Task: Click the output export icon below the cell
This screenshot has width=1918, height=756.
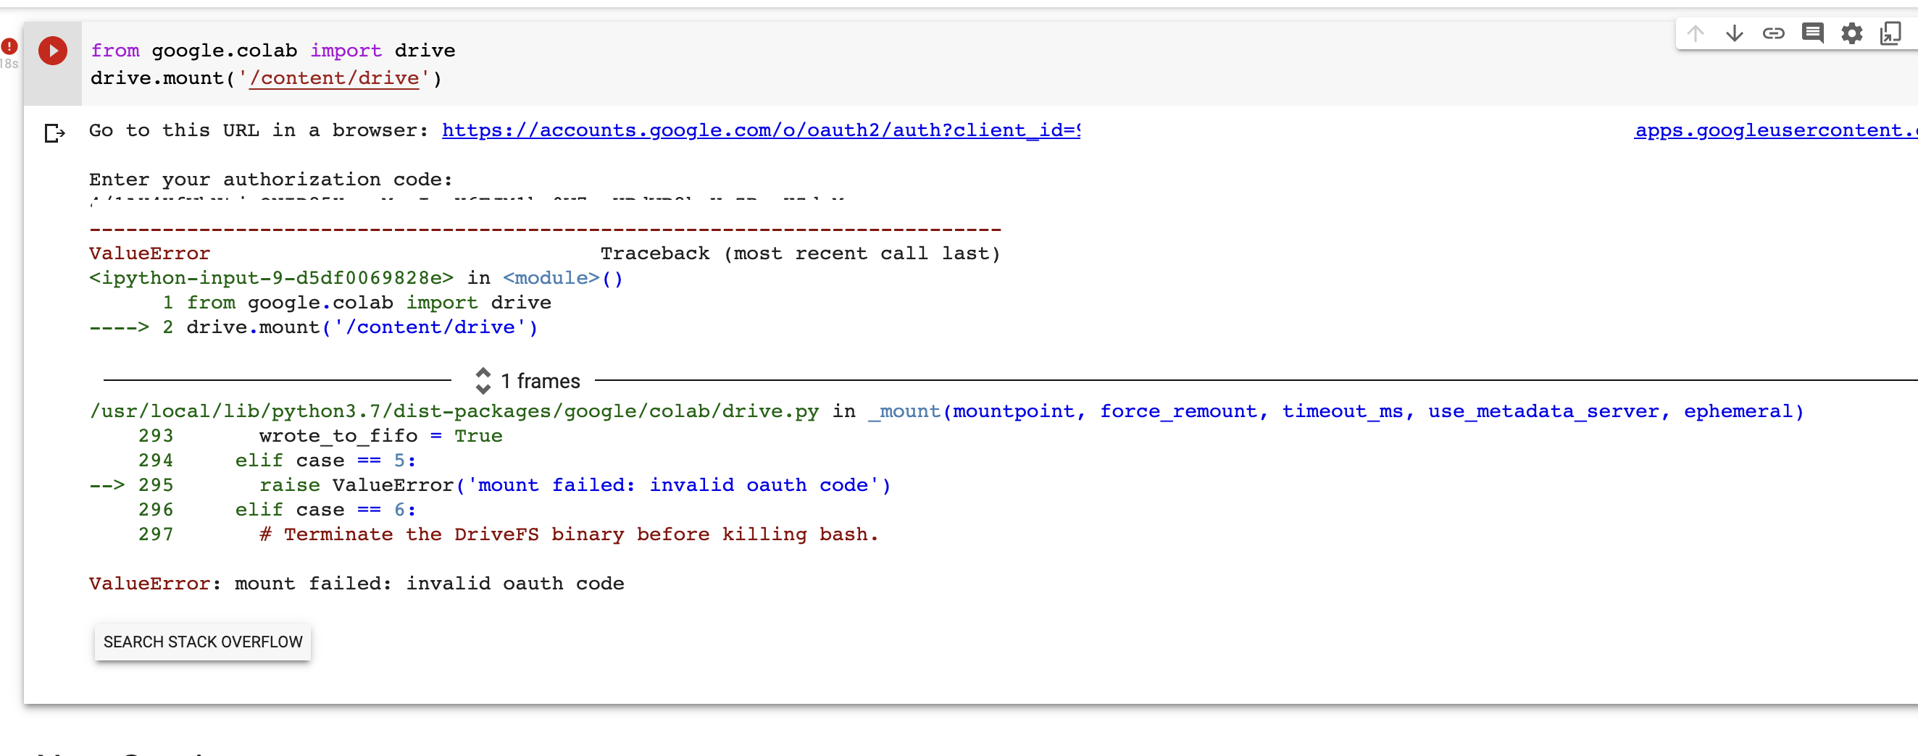Action: pos(54,134)
